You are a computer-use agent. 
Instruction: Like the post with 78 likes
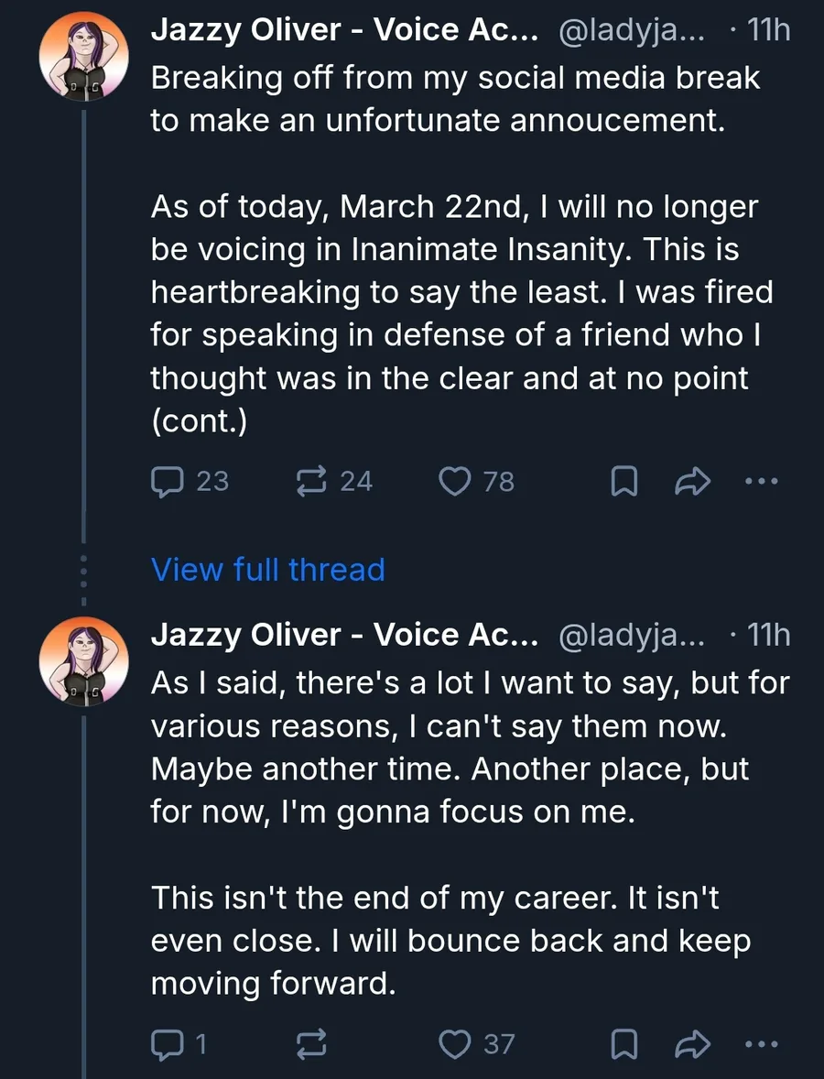coord(455,481)
